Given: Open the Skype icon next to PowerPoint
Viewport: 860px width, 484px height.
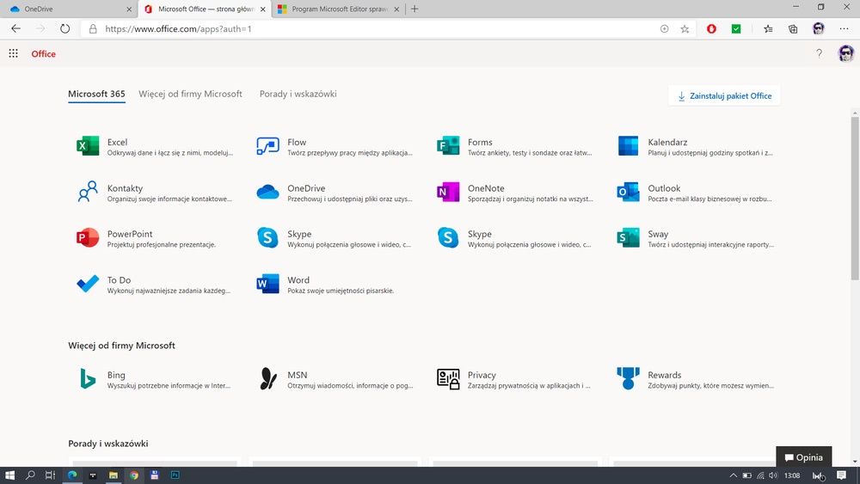Looking at the screenshot, I should click(267, 238).
